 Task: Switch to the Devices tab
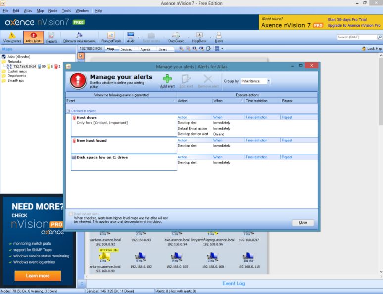pos(126,49)
